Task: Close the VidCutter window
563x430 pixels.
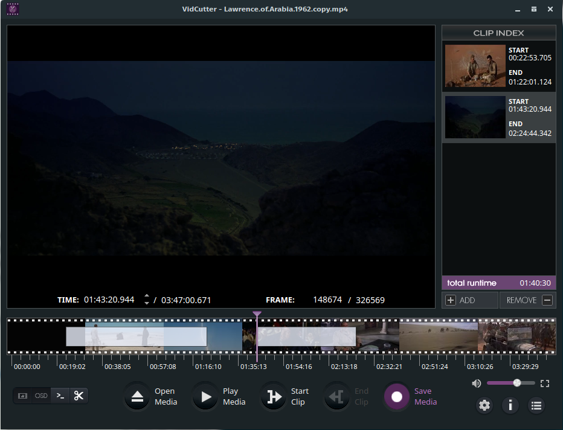Action: click(x=550, y=9)
